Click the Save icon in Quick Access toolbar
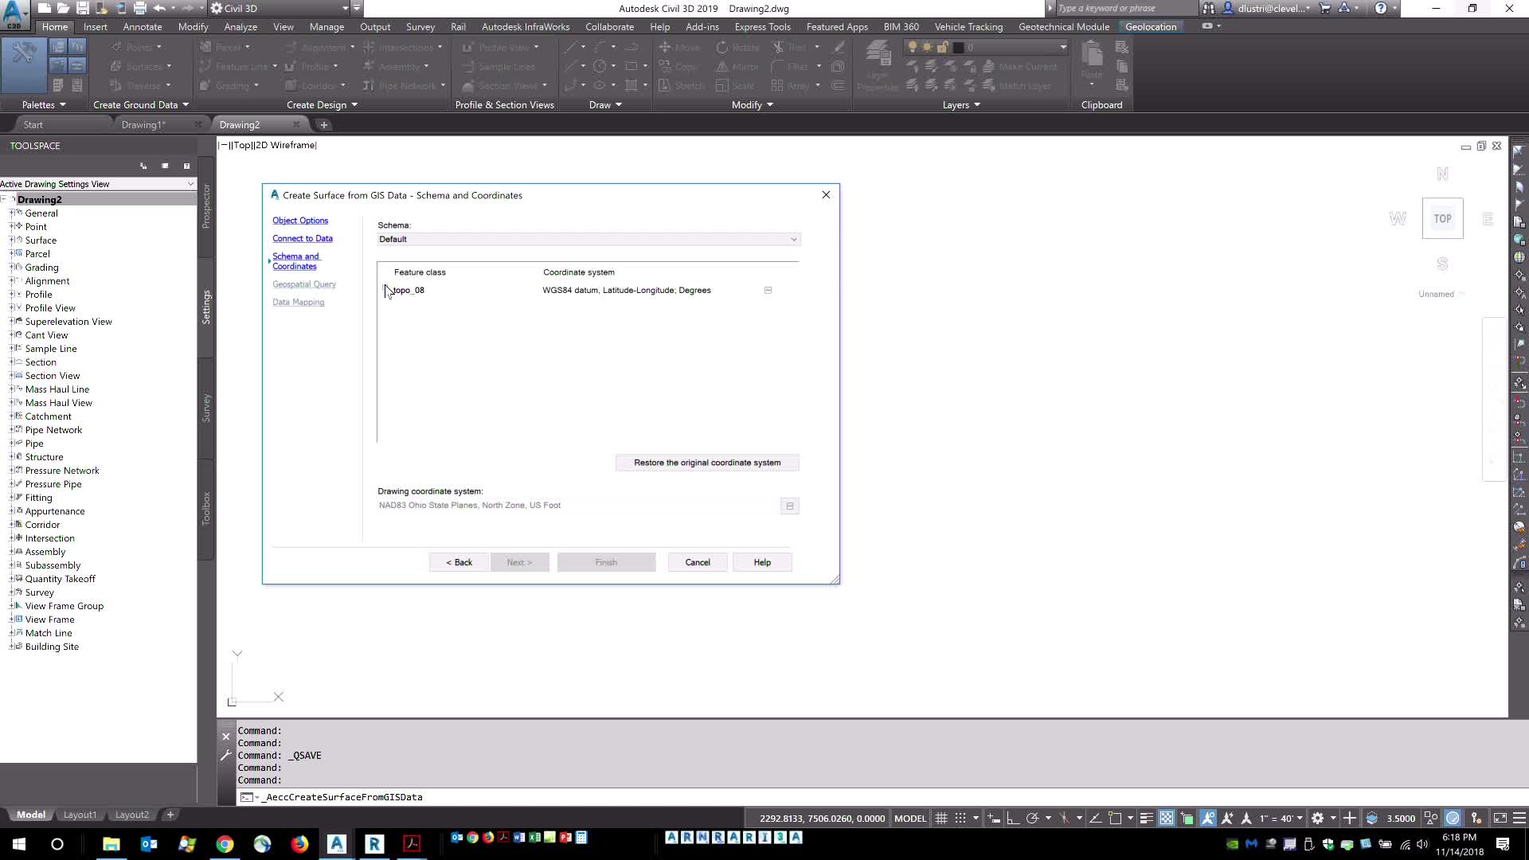Viewport: 1529px width, 860px height. pyautogui.click(x=82, y=8)
